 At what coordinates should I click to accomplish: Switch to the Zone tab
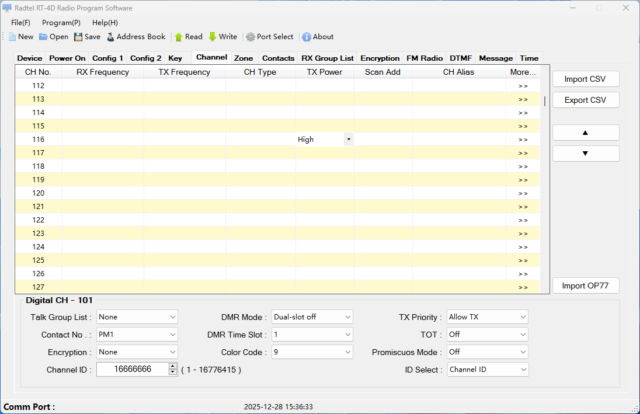coord(244,58)
